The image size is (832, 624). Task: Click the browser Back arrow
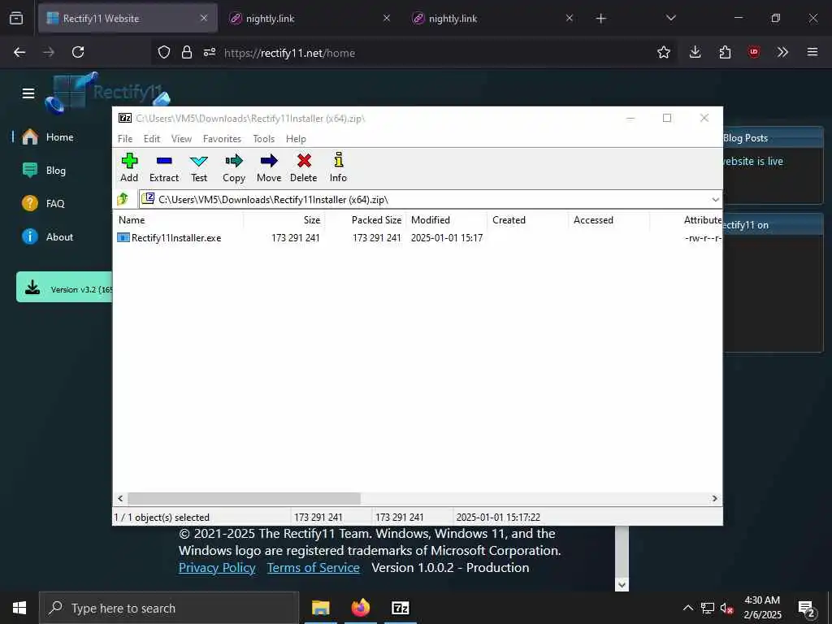19,52
